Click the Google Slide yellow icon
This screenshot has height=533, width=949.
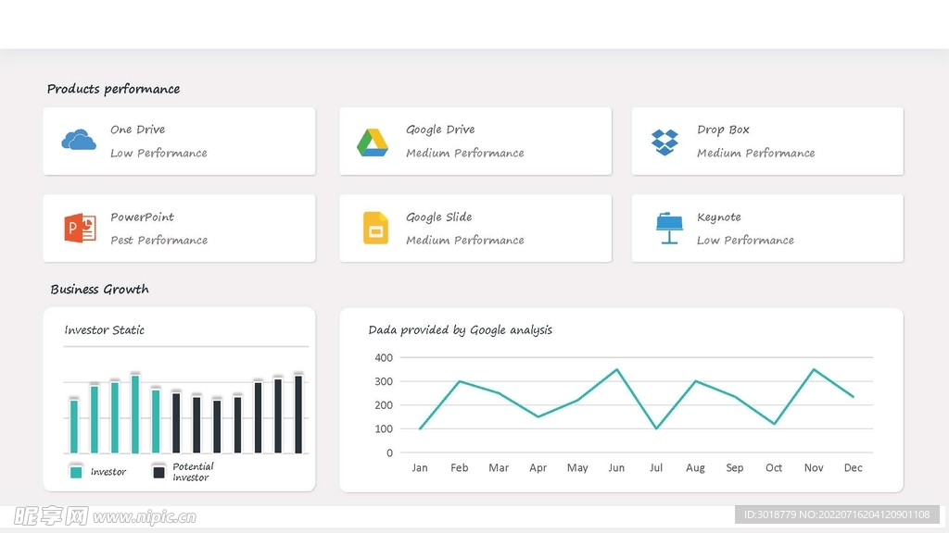click(x=375, y=228)
